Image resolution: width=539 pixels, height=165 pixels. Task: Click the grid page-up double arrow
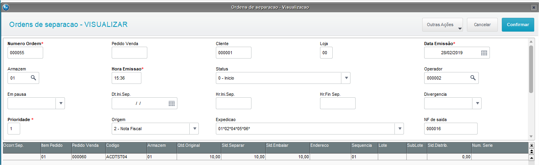coord(531,152)
